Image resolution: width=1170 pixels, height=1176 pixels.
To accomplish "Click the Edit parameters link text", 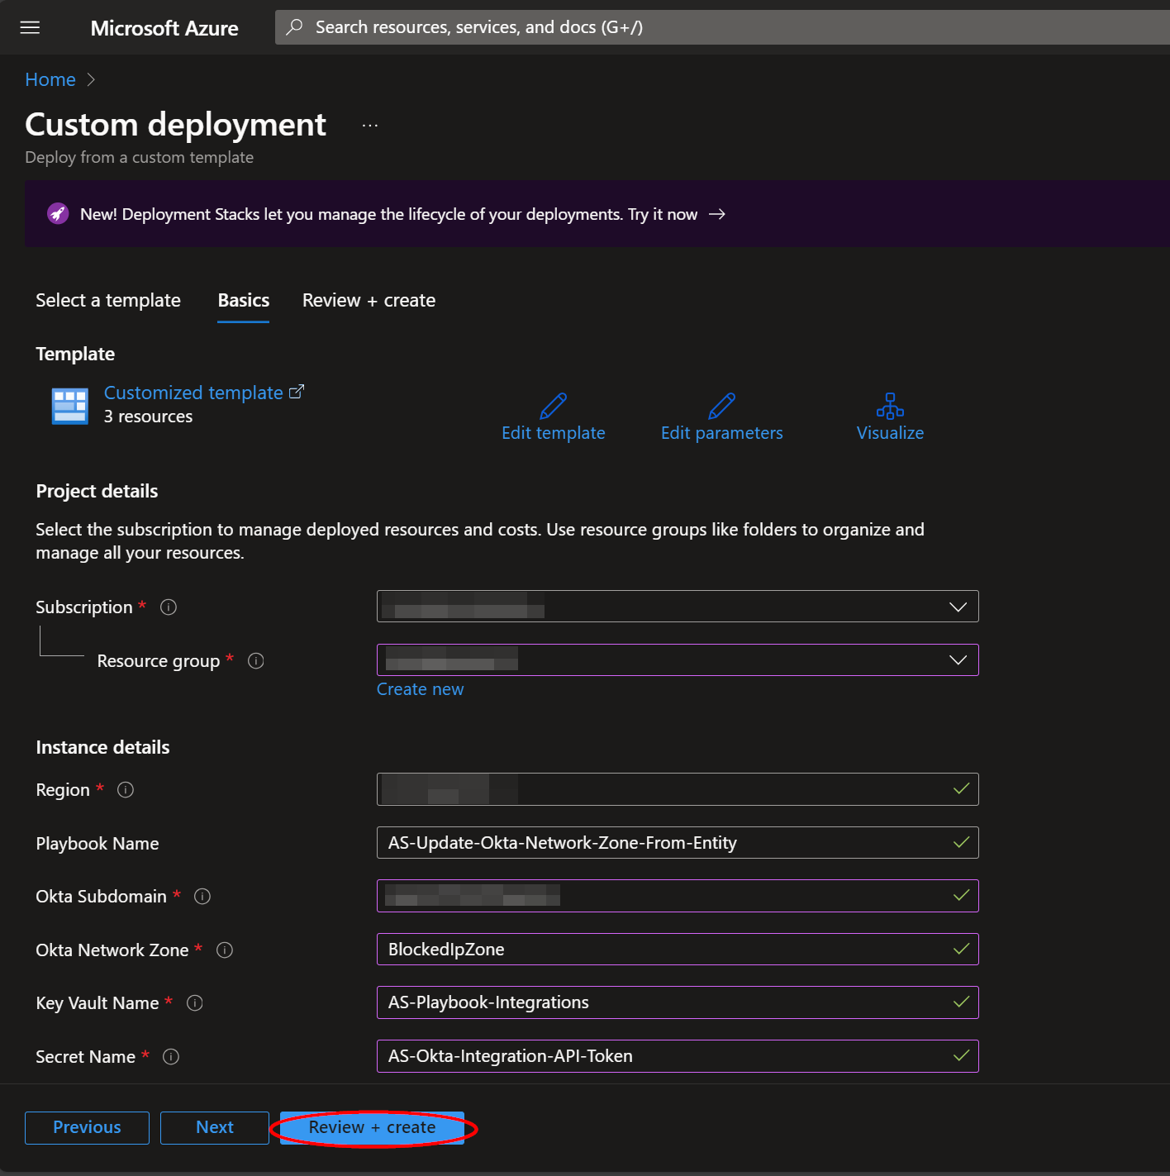I will 722,433.
